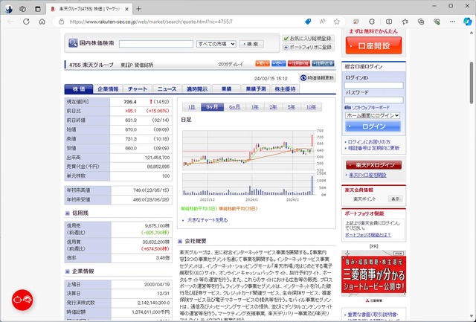The width and height of the screenshot is (476, 322).
Task: Click 表示 button for 楽天ポイント
Action: coord(395,199)
